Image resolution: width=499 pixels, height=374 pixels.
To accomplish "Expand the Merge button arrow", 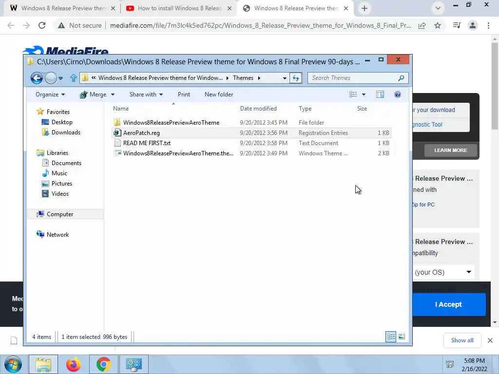I will [113, 94].
